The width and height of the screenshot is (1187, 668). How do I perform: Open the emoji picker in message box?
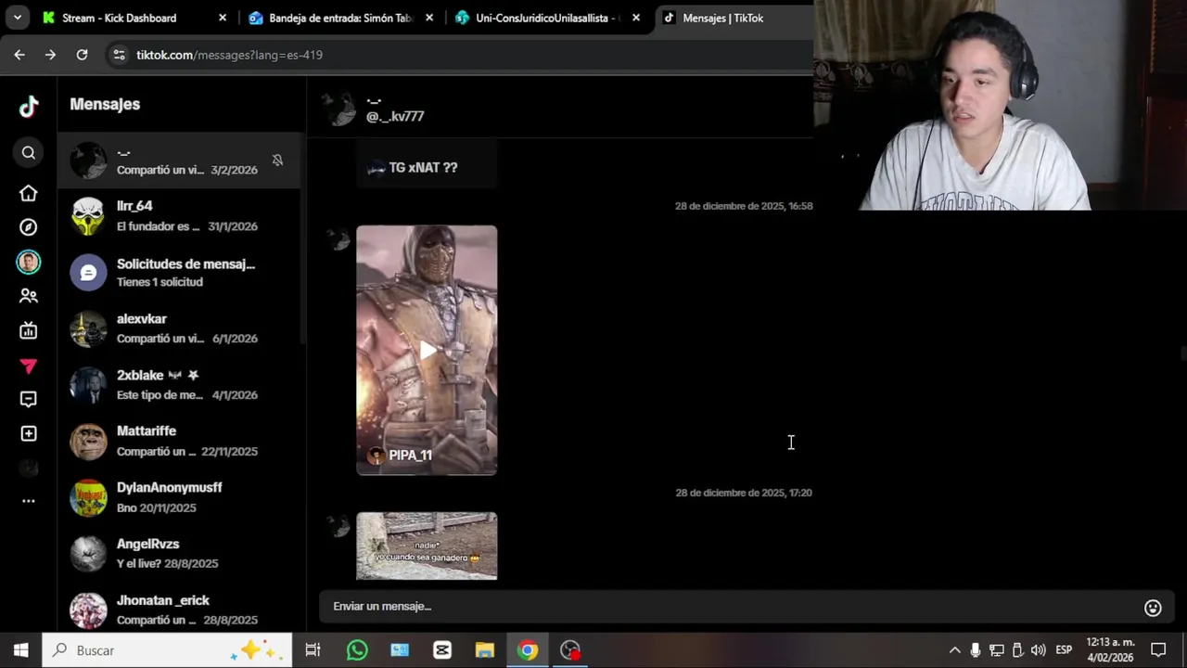(1153, 608)
